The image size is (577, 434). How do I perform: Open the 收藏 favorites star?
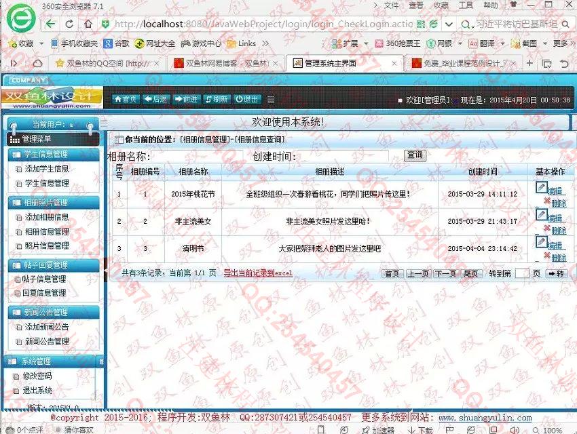coord(21,43)
